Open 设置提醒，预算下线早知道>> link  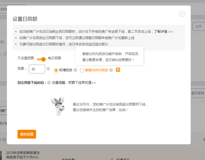[74, 82]
